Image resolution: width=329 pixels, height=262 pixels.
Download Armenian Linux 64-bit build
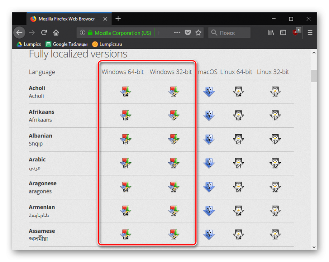click(239, 211)
